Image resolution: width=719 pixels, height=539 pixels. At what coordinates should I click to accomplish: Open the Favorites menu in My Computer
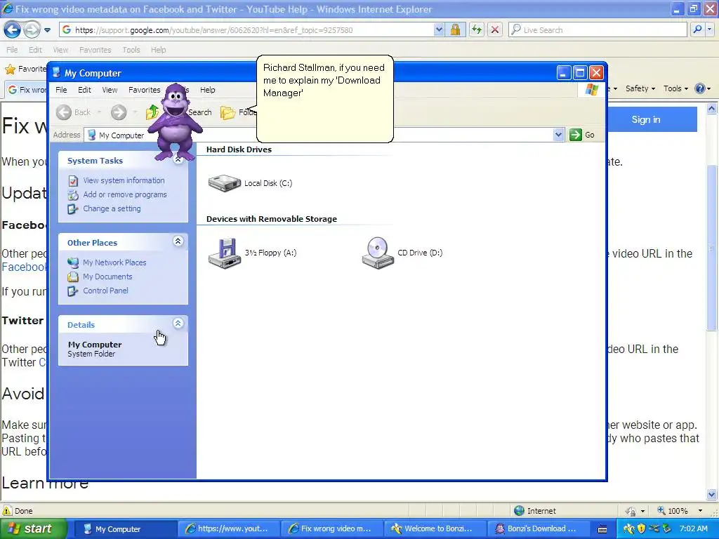click(145, 90)
